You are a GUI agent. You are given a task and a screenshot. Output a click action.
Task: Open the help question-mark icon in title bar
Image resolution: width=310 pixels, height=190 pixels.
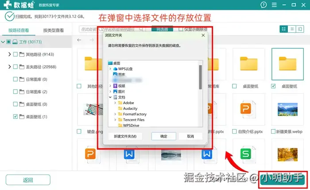[263, 5]
